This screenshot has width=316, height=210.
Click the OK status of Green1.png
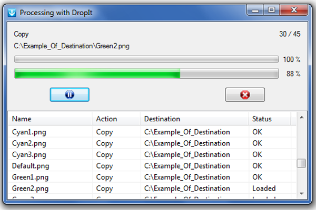[x=257, y=177]
